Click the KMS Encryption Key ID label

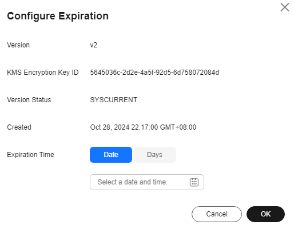click(x=43, y=73)
